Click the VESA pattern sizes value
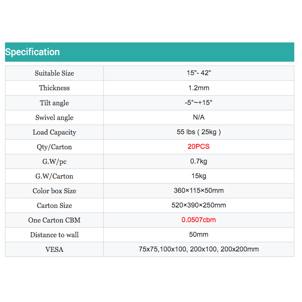Image resolution: width=302 pixels, height=302 pixels. pyautogui.click(x=199, y=249)
